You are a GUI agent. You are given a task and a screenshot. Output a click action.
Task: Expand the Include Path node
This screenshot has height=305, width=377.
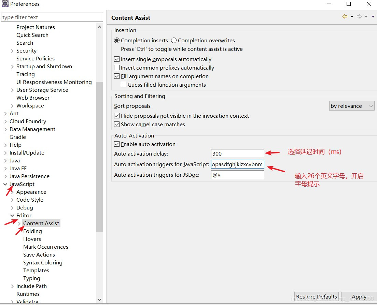tap(12, 286)
